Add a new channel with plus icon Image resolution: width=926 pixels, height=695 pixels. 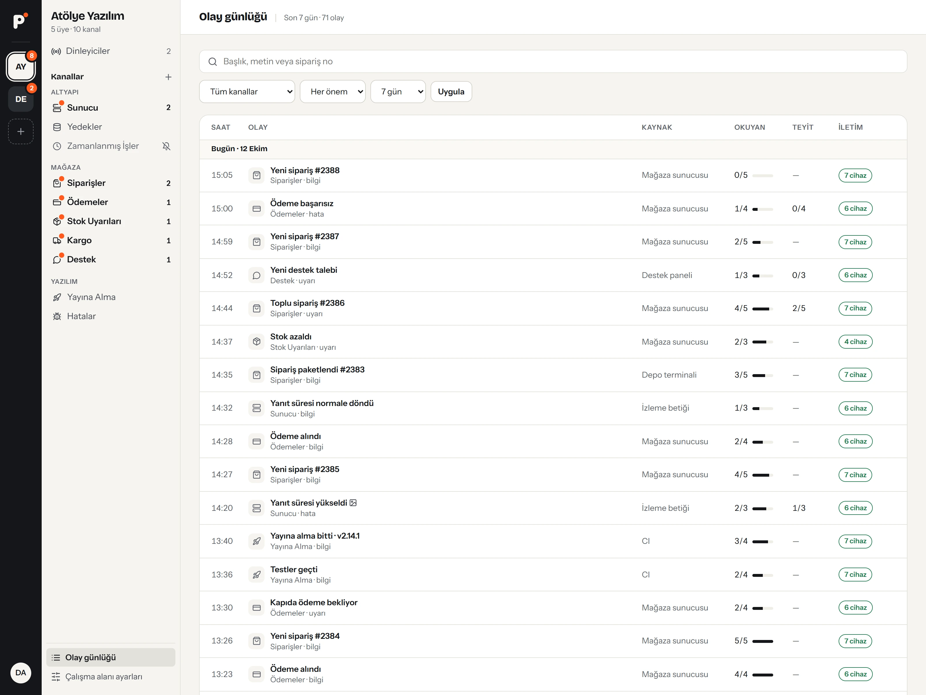click(168, 77)
